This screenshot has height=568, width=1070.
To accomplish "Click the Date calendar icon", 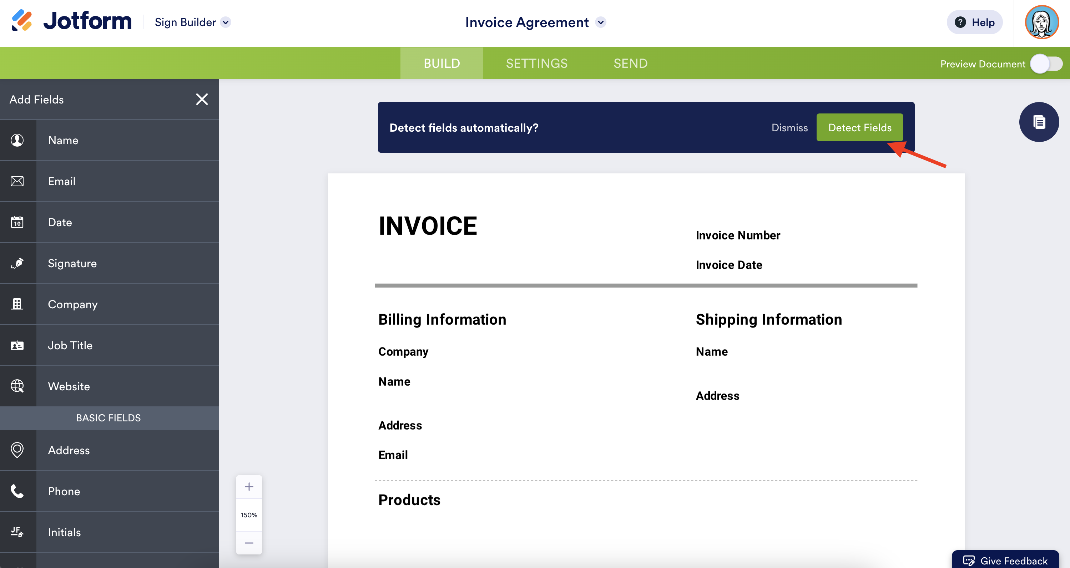I will 17,222.
